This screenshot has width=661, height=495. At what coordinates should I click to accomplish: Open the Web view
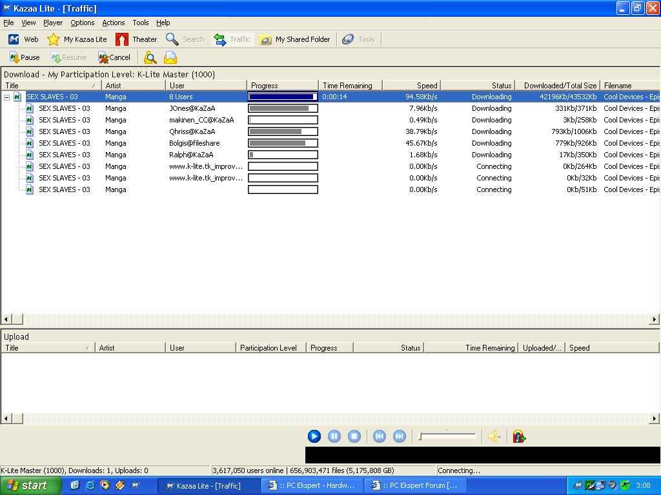click(23, 39)
